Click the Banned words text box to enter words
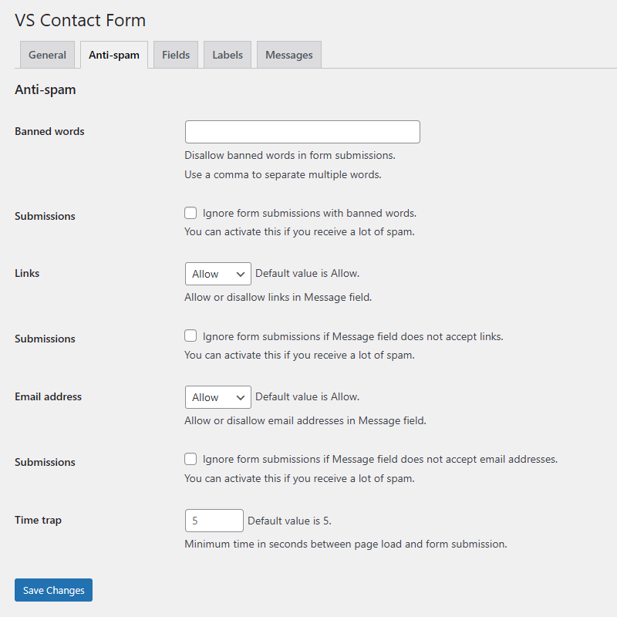 [302, 131]
